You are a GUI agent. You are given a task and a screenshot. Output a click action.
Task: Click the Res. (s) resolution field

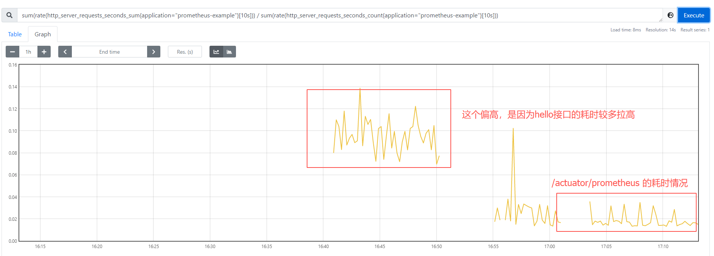(x=185, y=52)
